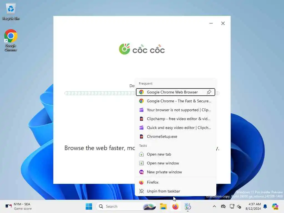284x213 pixels.
Task: Open Copilot preview icon in taskbar
Action: (275, 206)
